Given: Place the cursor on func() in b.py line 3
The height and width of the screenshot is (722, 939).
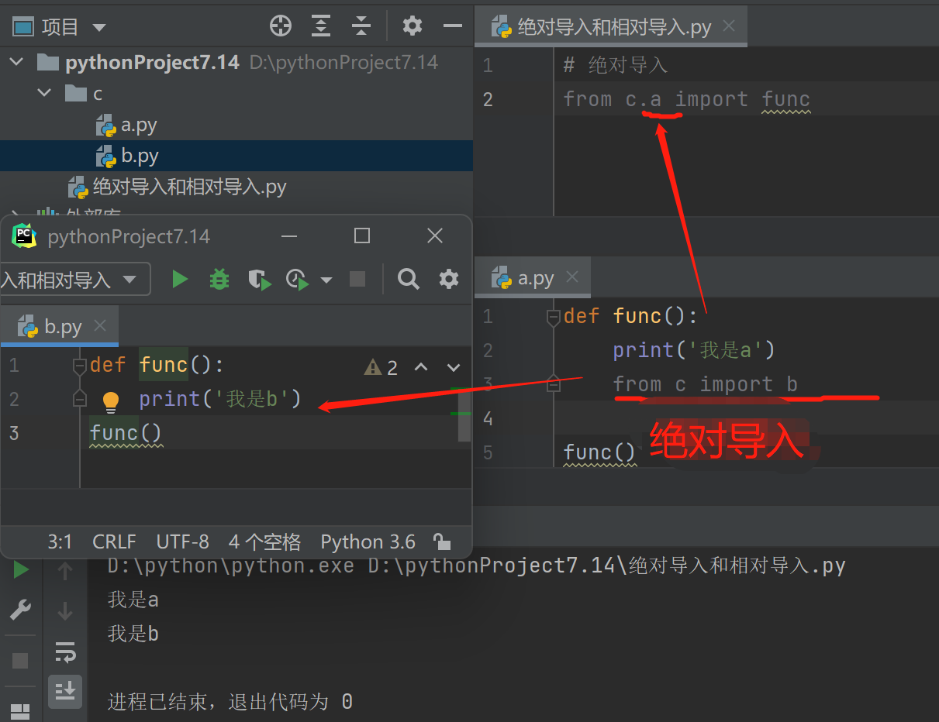Looking at the screenshot, I should coord(126,433).
